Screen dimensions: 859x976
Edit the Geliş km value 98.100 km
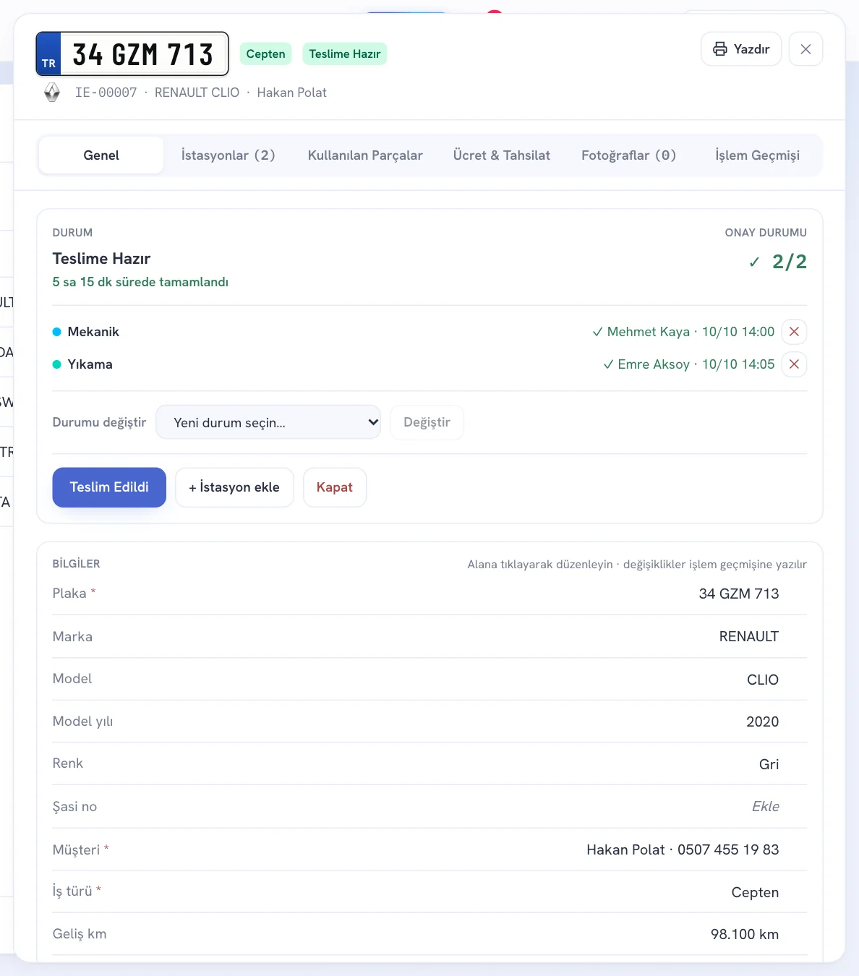pyautogui.click(x=745, y=934)
